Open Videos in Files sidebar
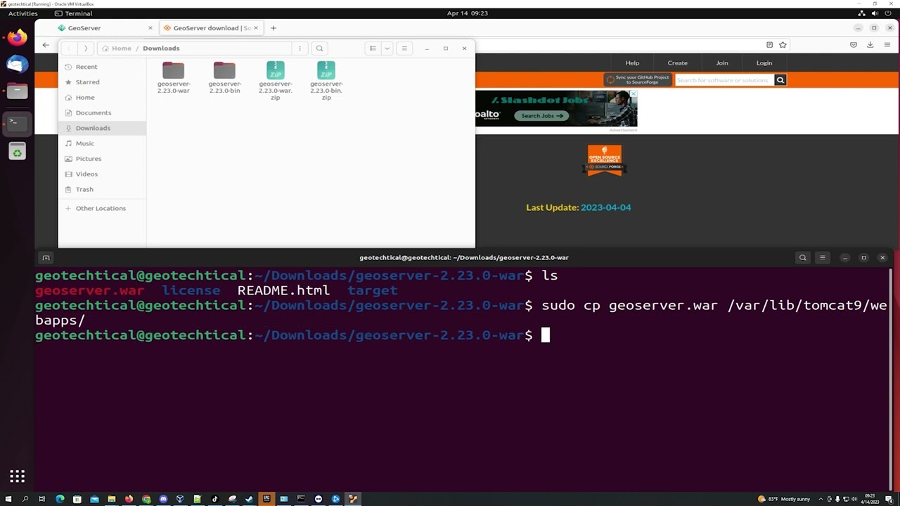Screen dimensions: 900x506 pyautogui.click(x=102, y=174)
